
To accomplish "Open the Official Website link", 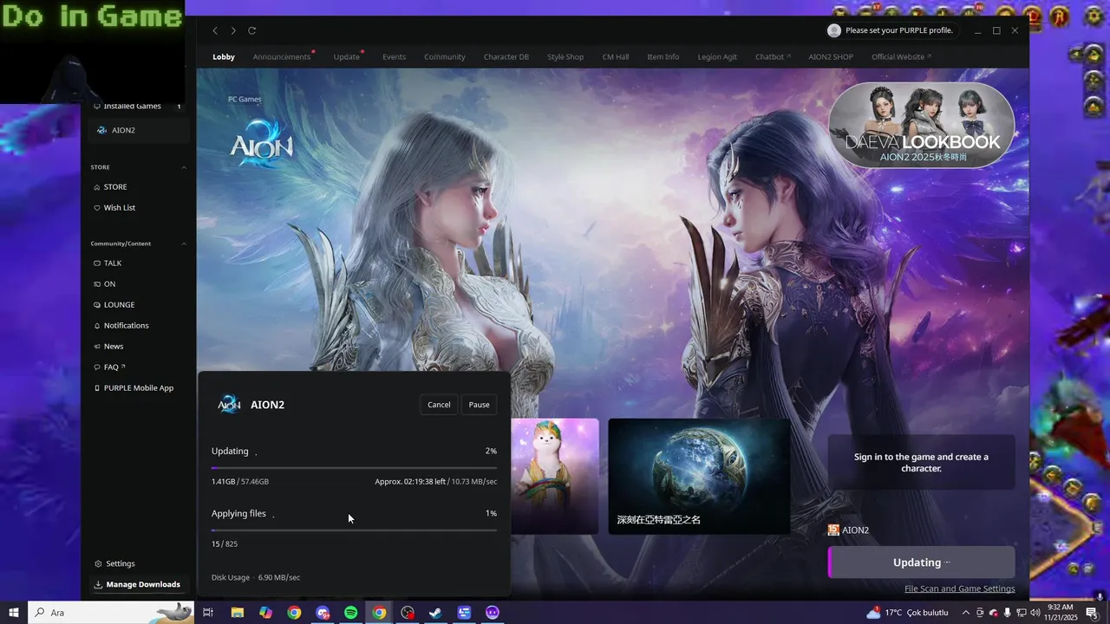I will point(901,57).
